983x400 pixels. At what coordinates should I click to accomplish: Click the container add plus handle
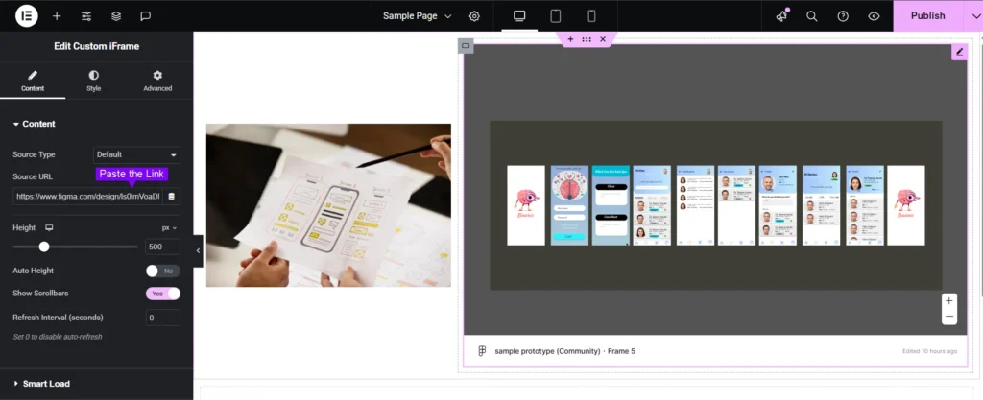pyautogui.click(x=570, y=39)
